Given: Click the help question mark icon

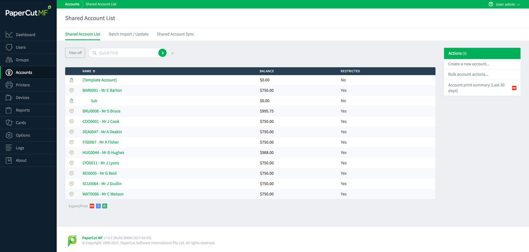Looking at the screenshot, I should coord(491,4).
